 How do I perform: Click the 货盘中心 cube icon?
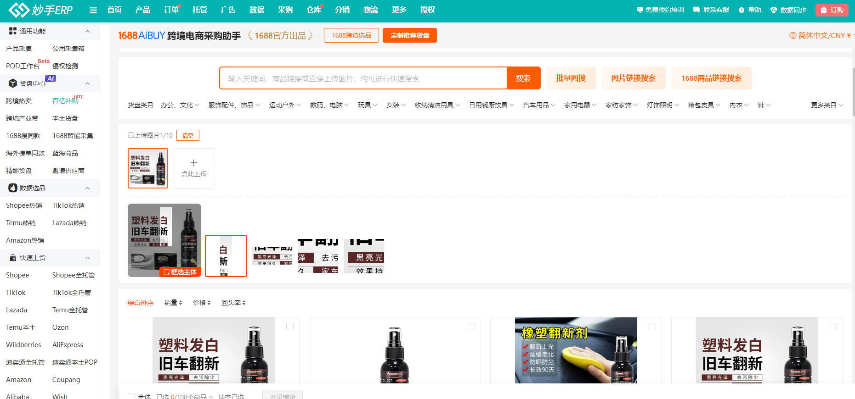click(x=13, y=83)
